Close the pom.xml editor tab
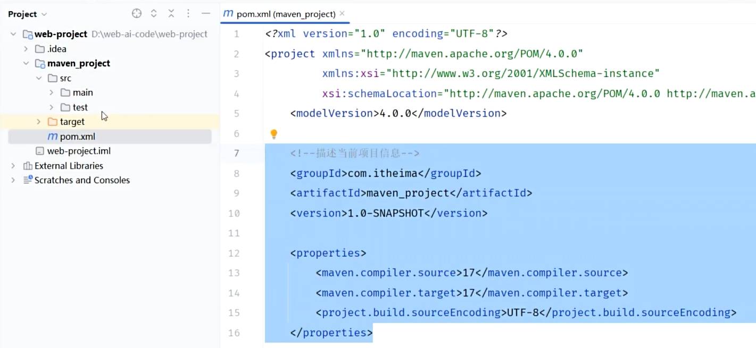 click(342, 13)
